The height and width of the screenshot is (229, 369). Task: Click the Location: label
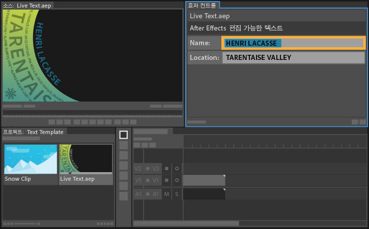tap(204, 57)
